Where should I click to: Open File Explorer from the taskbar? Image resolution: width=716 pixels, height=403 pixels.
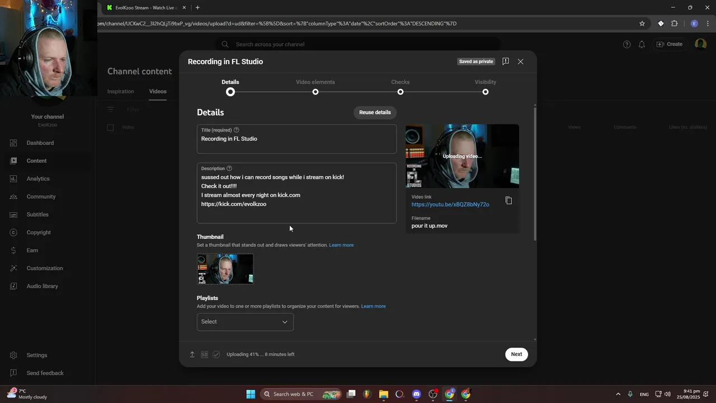[x=383, y=394]
